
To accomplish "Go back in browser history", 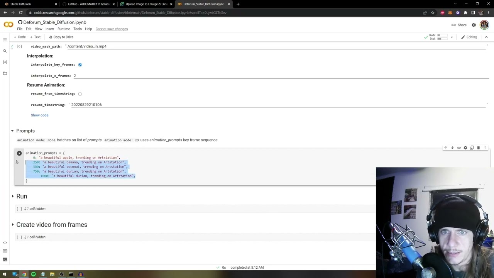I will 5,13.
